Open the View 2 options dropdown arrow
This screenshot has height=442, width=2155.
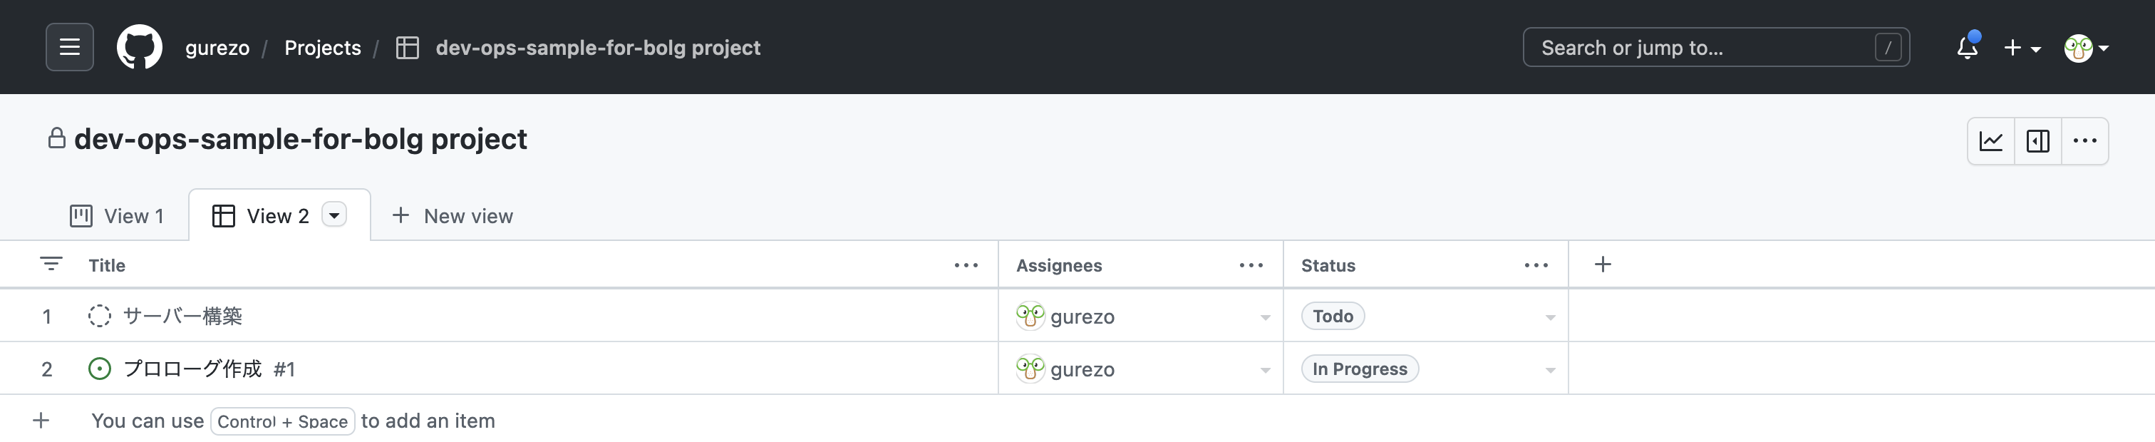click(x=334, y=215)
